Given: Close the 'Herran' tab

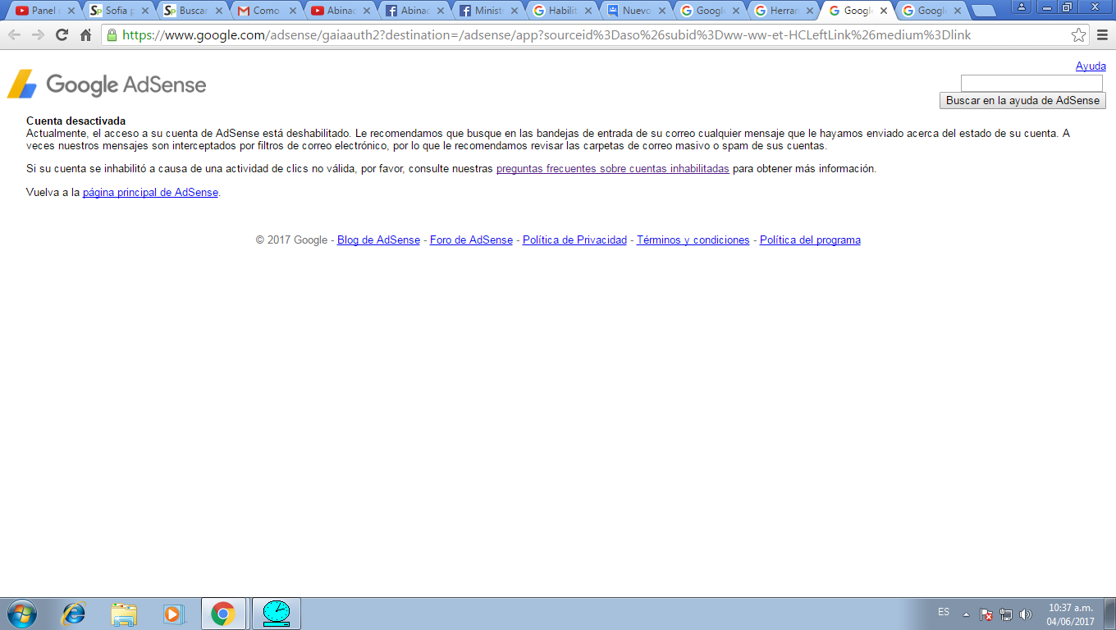Looking at the screenshot, I should (x=810, y=11).
